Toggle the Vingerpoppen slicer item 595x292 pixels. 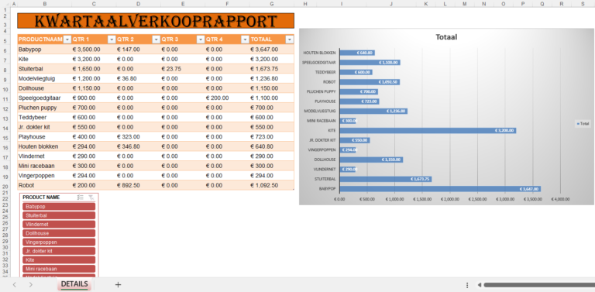[x=59, y=242]
